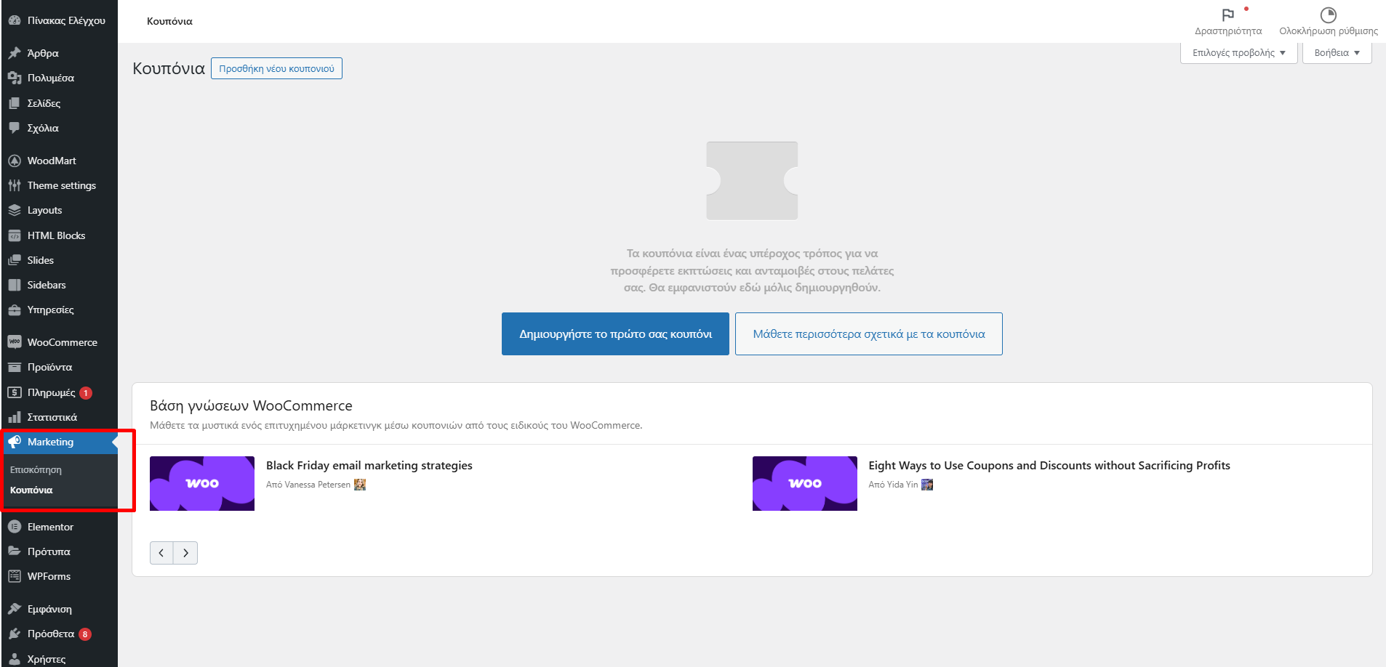Click the Dashboard gauge icon in sidebar
The width and height of the screenshot is (1386, 667).
click(x=15, y=20)
